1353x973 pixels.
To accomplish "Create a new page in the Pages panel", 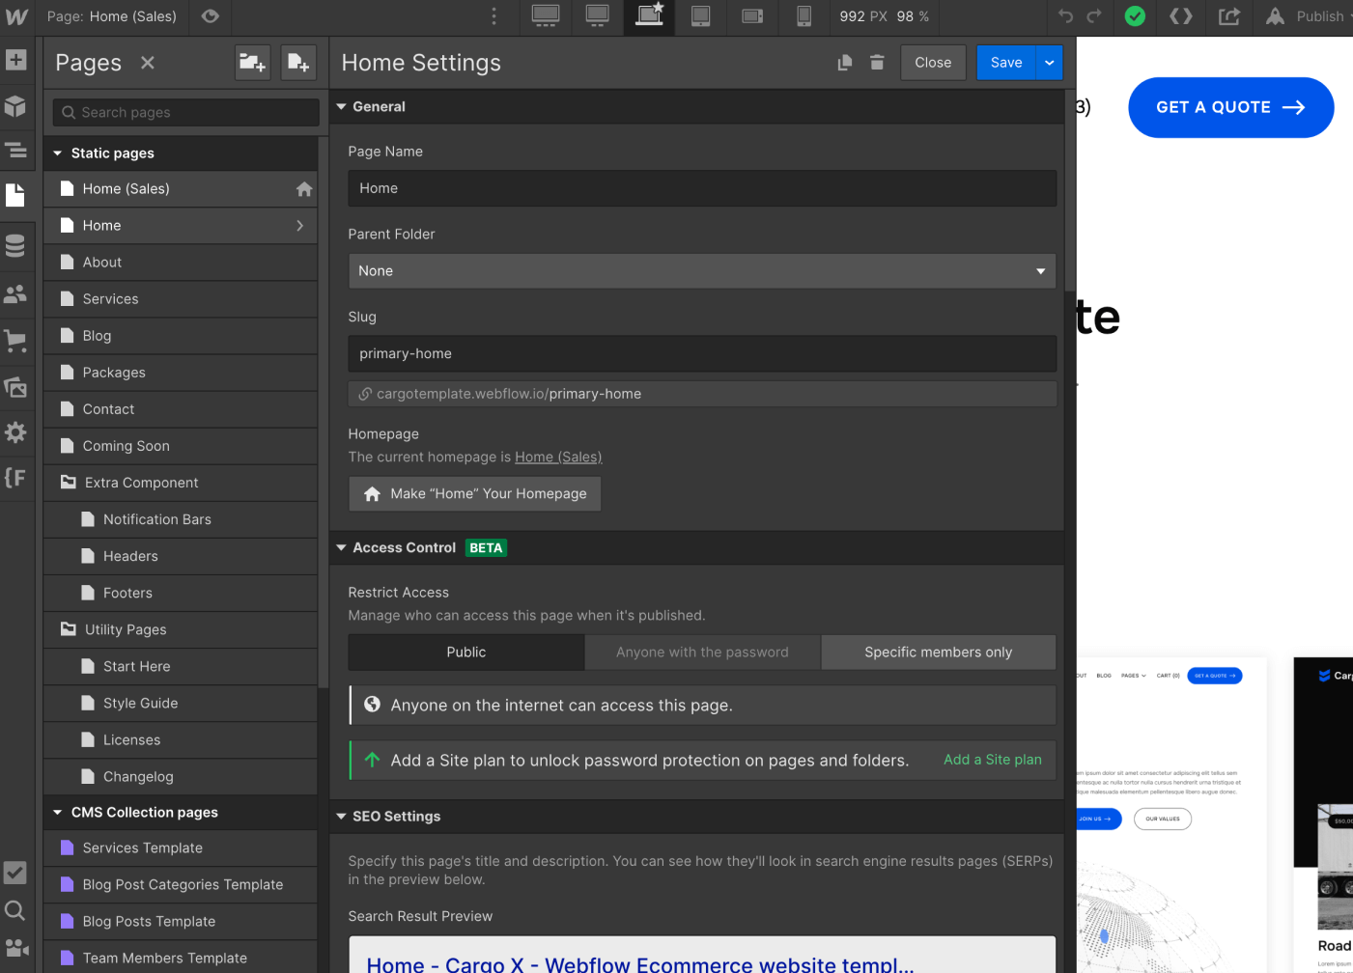I will pos(298,63).
